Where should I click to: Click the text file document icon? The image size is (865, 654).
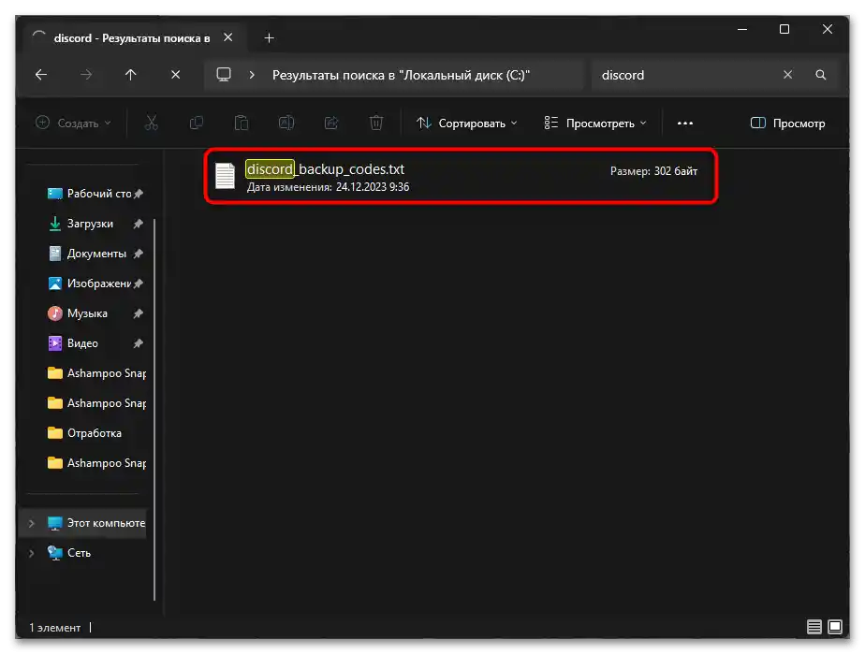pyautogui.click(x=225, y=177)
